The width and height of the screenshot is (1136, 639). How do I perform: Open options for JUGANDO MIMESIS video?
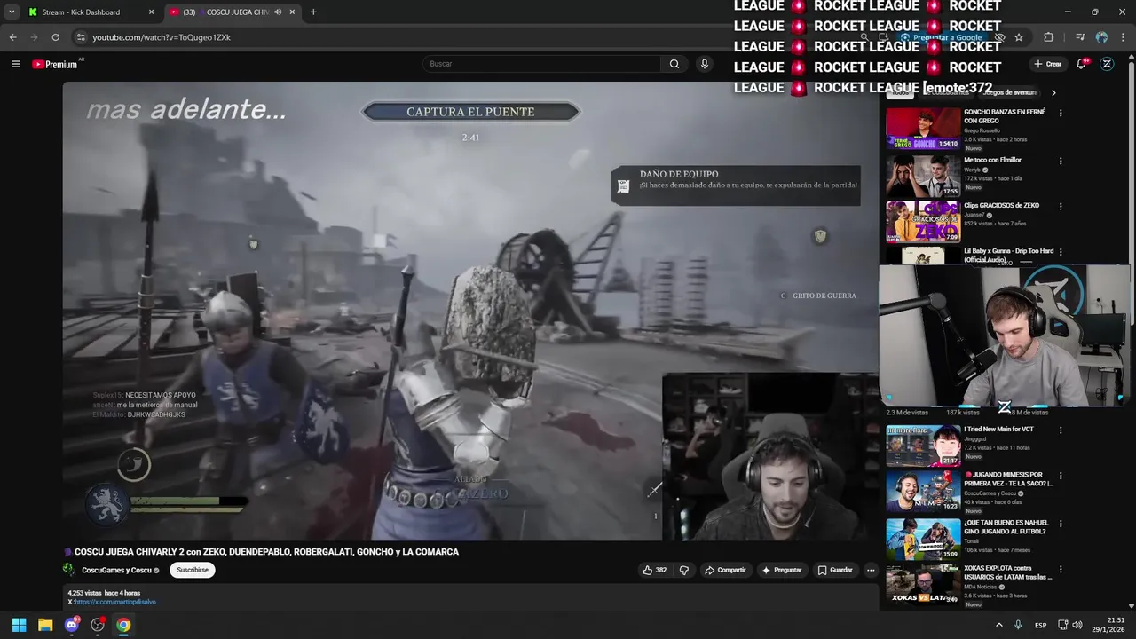(x=1060, y=477)
